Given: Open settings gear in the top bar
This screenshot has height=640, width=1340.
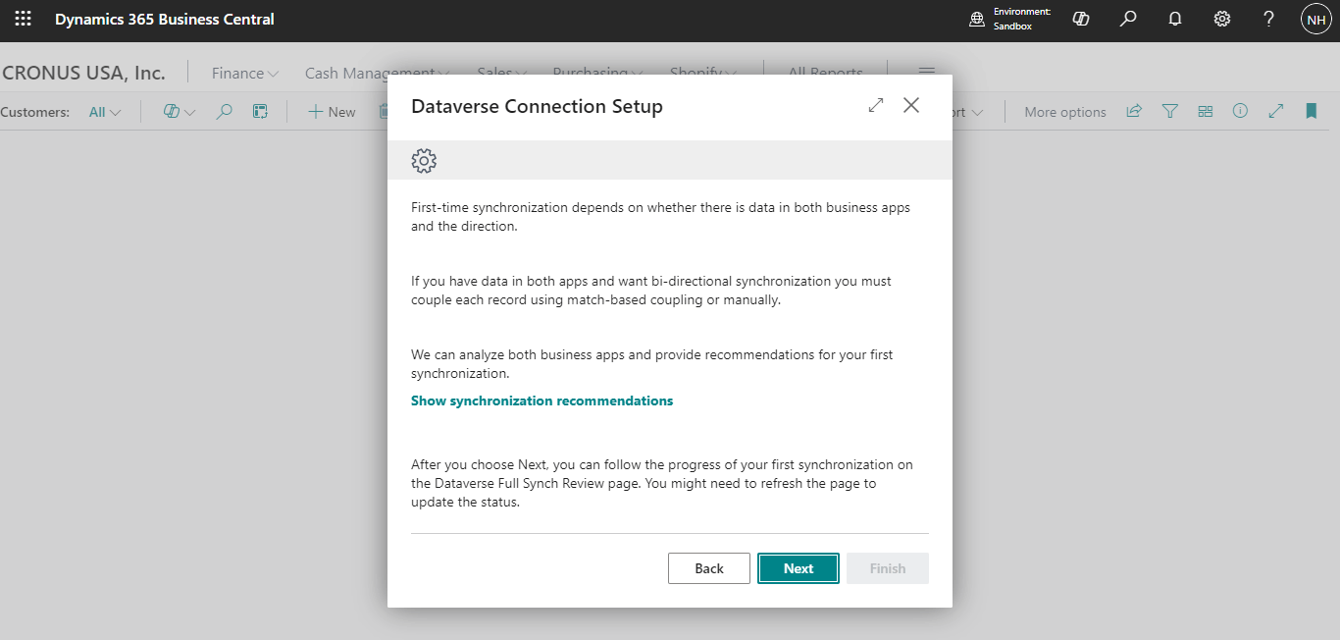Looking at the screenshot, I should coord(1222,19).
